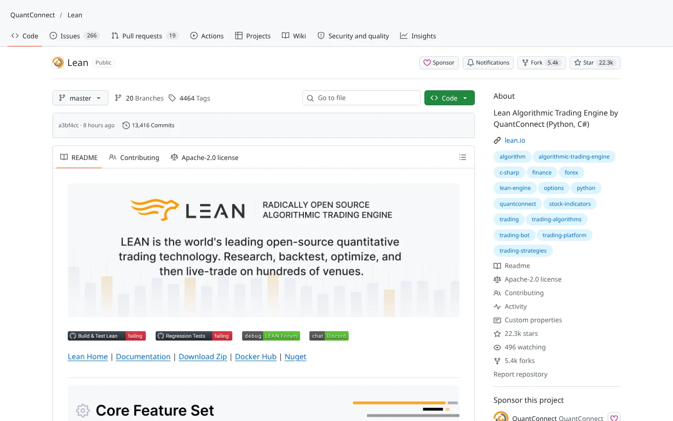Screen dimensions: 673x421
Task: Open the Activity link
Action: click(510, 306)
